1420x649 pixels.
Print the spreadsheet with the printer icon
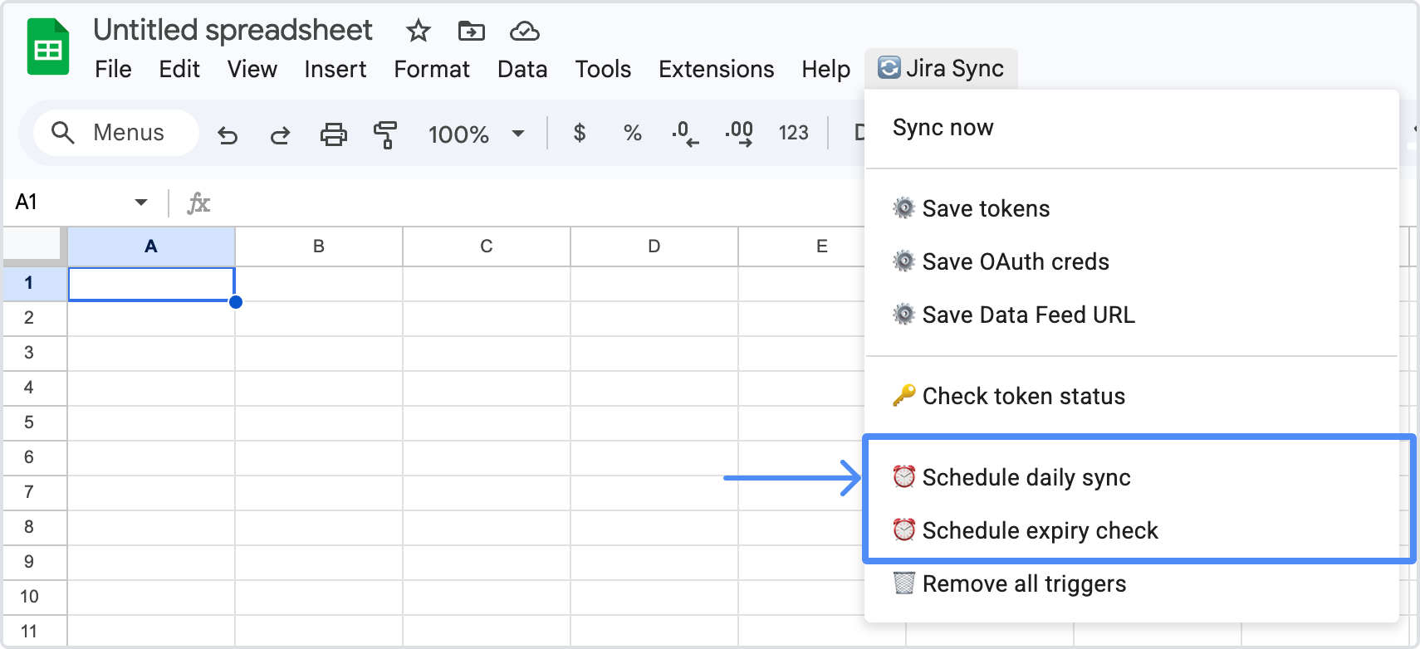(334, 134)
